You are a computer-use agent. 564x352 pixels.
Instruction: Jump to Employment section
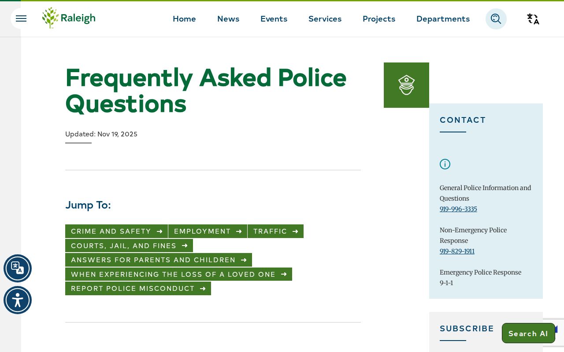coord(208,231)
